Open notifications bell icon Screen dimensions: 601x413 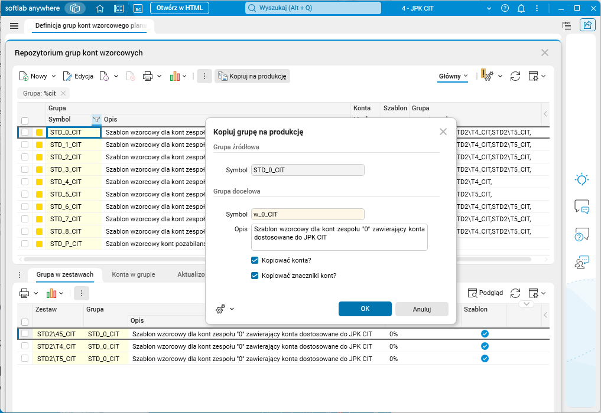521,8
